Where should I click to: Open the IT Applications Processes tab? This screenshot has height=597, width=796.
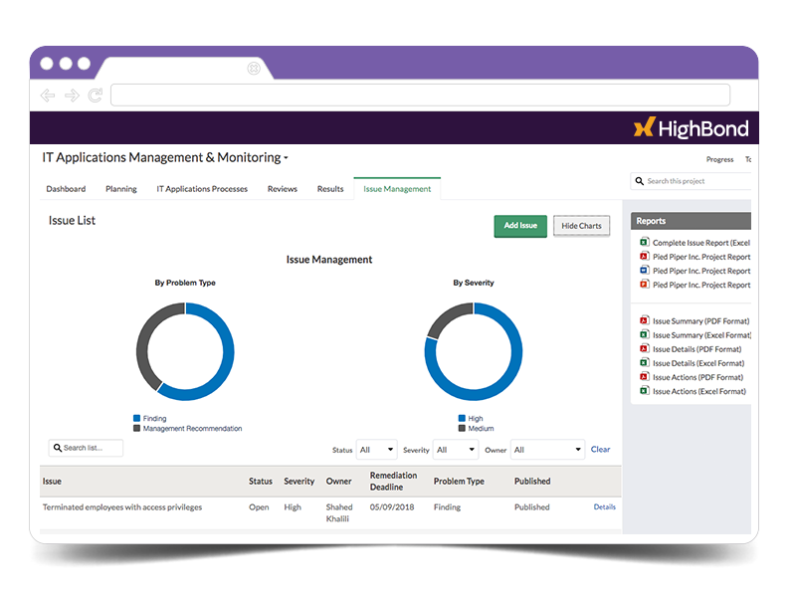coord(202,189)
